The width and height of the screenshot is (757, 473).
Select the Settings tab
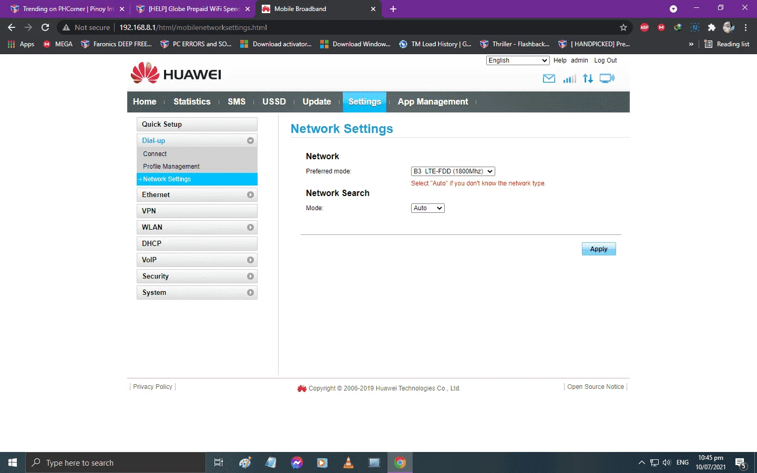(x=365, y=102)
